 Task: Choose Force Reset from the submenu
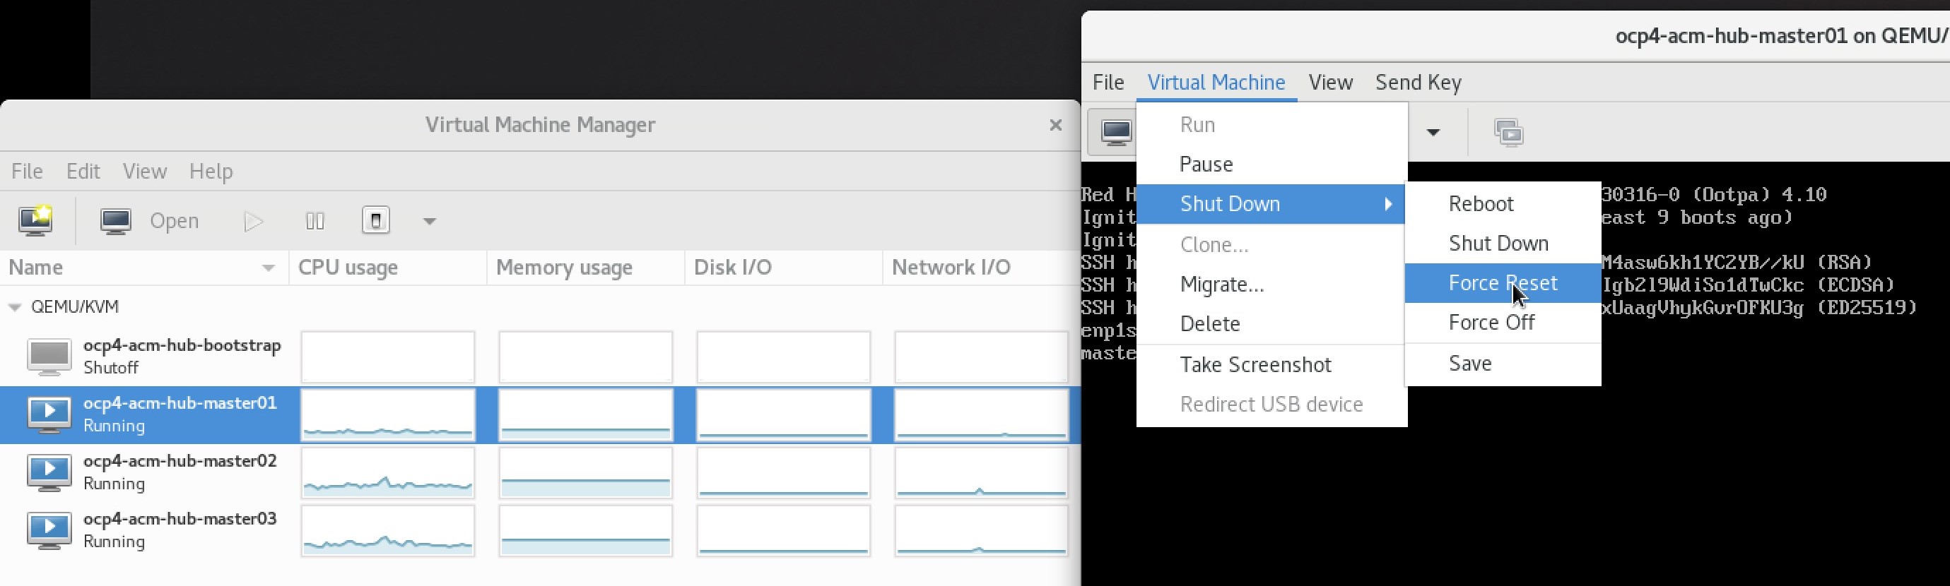click(x=1502, y=283)
